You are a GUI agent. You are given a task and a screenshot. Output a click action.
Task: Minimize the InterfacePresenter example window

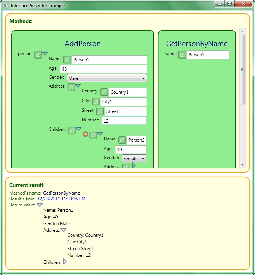(x=220, y=4)
